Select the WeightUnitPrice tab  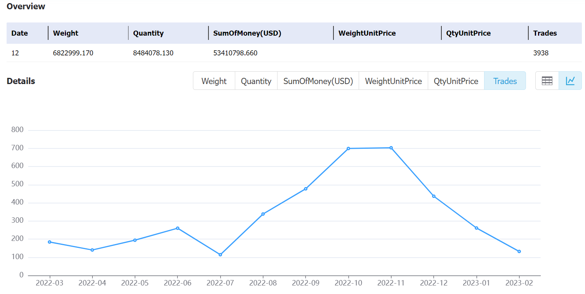click(393, 81)
